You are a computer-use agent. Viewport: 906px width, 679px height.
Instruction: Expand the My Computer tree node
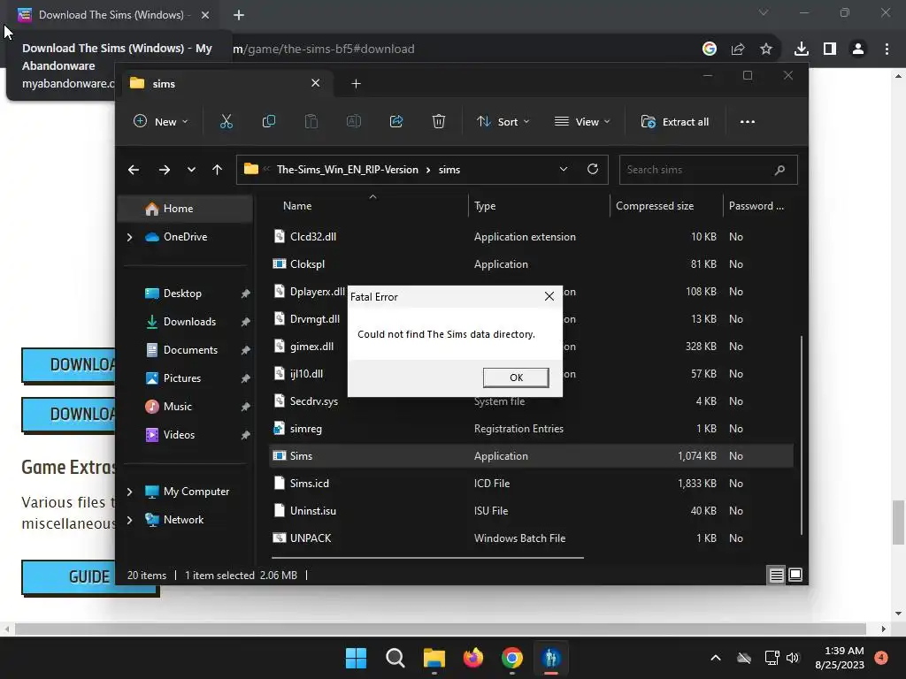(129, 492)
